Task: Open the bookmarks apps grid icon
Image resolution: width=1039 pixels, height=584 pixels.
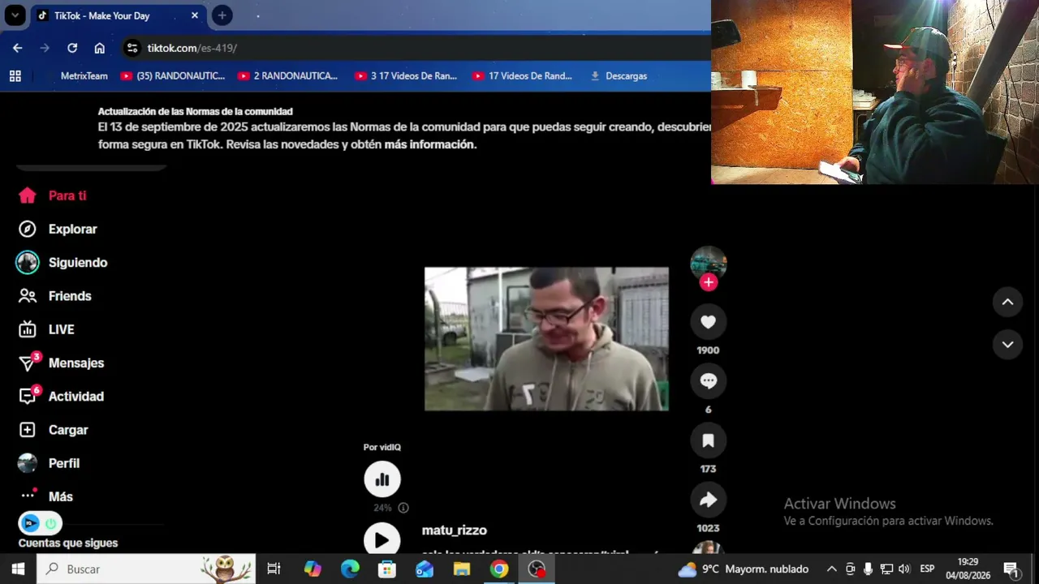Action: coord(15,75)
